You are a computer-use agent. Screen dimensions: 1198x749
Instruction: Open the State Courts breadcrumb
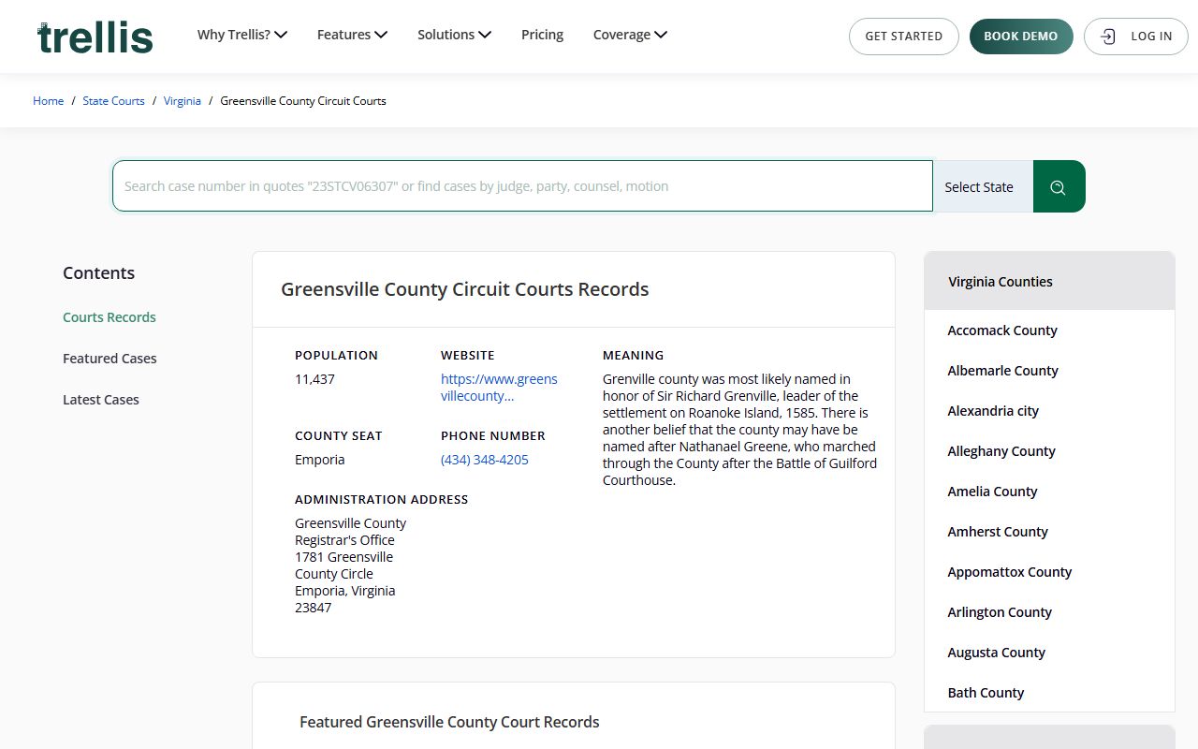click(x=113, y=100)
